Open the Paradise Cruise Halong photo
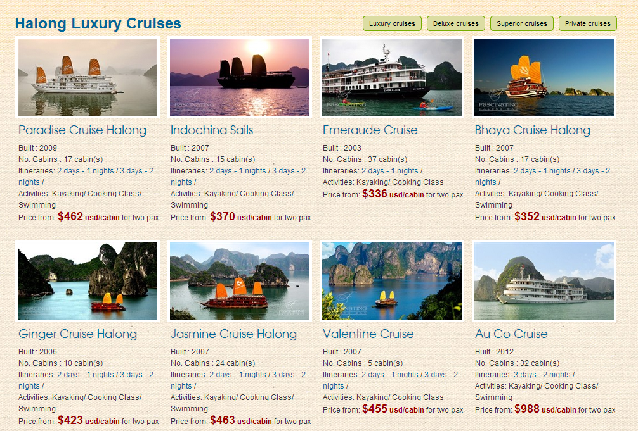The image size is (638, 431). click(x=88, y=77)
